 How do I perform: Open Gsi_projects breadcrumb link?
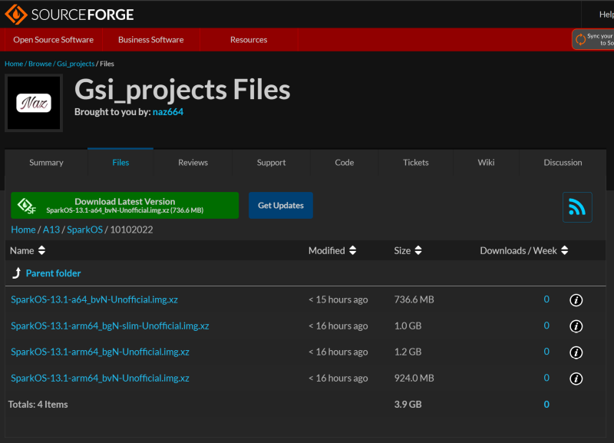[x=75, y=64]
